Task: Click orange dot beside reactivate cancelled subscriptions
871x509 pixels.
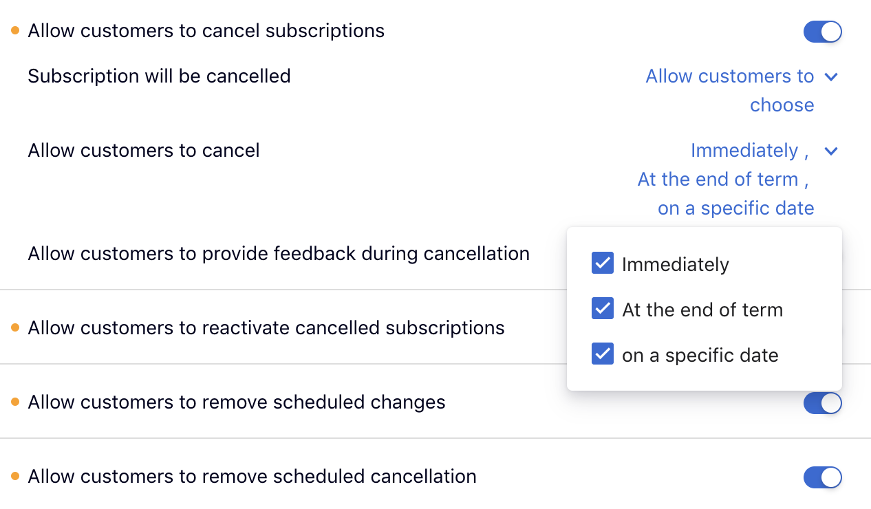Action: [15, 328]
